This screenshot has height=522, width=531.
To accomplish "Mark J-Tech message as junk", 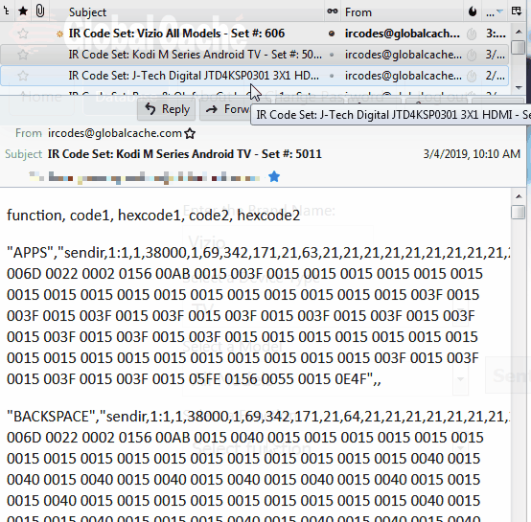I will coord(472,76).
